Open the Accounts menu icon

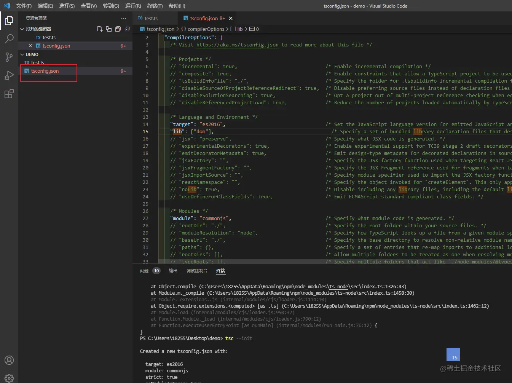(x=9, y=360)
